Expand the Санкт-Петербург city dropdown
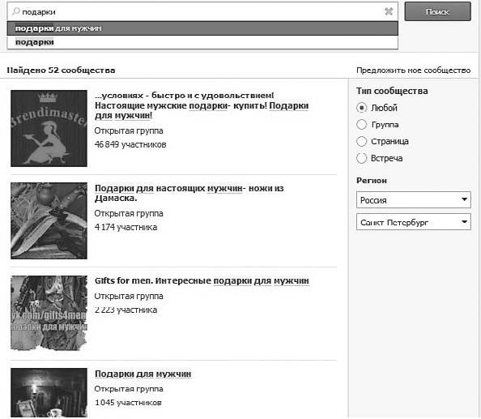Viewport: 481px width, 419px height. coord(413,222)
